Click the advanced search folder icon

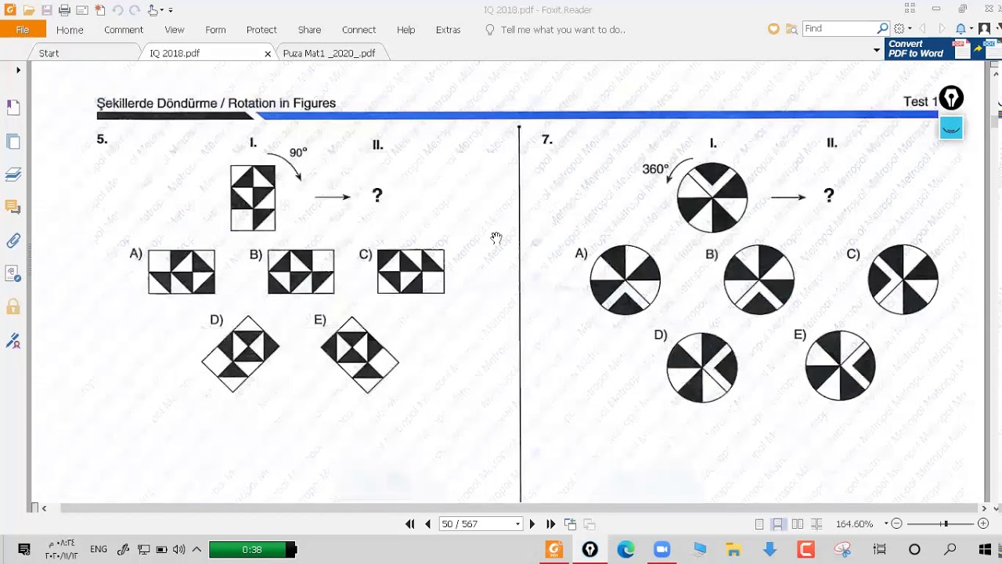coord(791,29)
